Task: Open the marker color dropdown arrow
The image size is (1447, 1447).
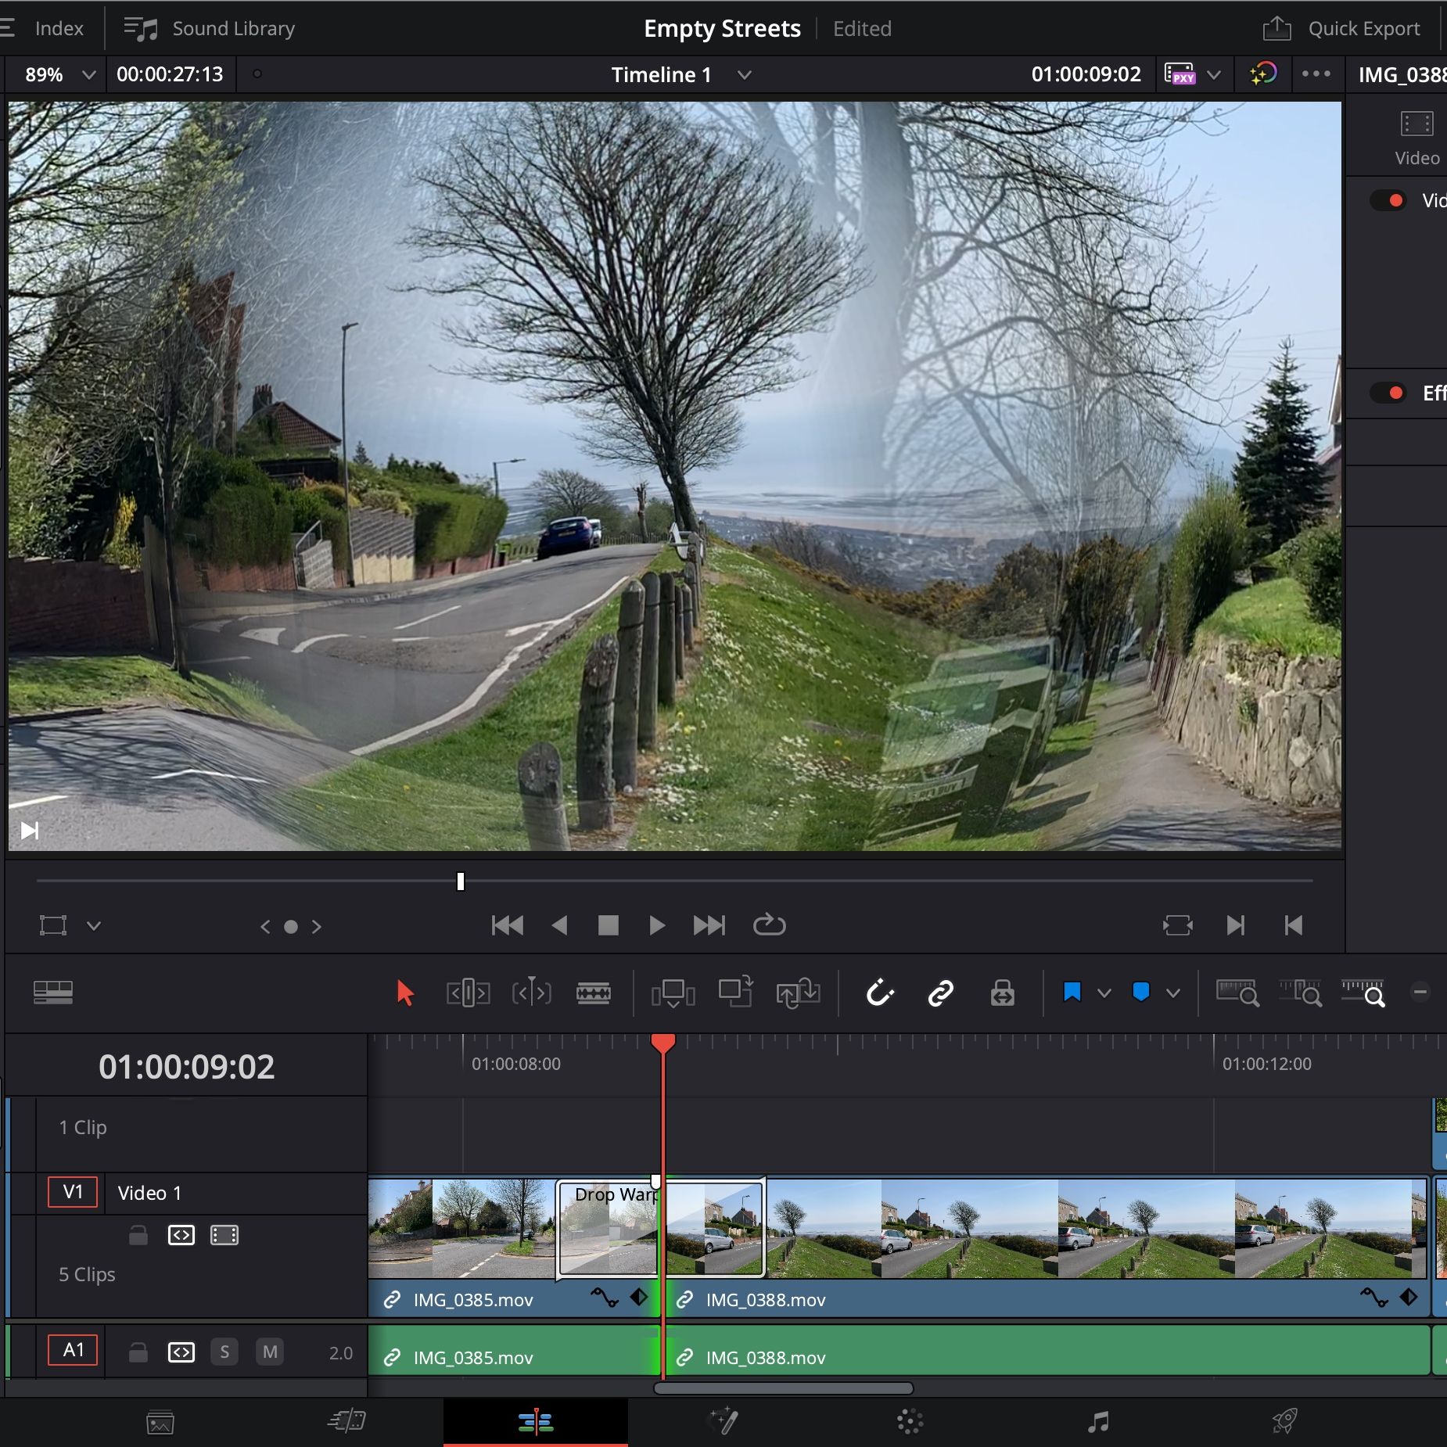Action: pos(1172,993)
